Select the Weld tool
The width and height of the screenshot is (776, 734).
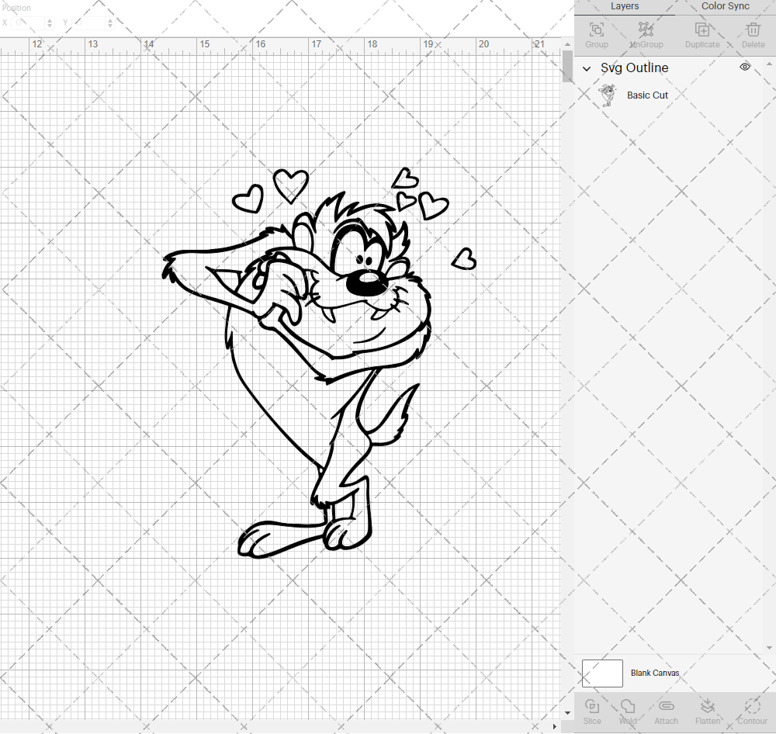pyautogui.click(x=628, y=711)
